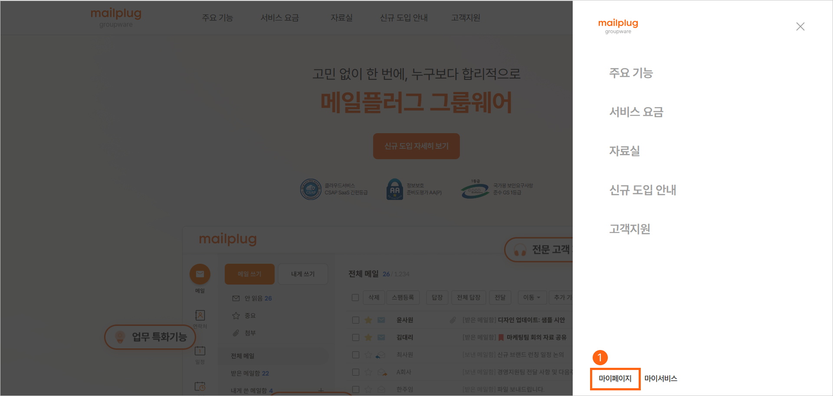Click the 전체 답장 toolbar button

pos(469,298)
